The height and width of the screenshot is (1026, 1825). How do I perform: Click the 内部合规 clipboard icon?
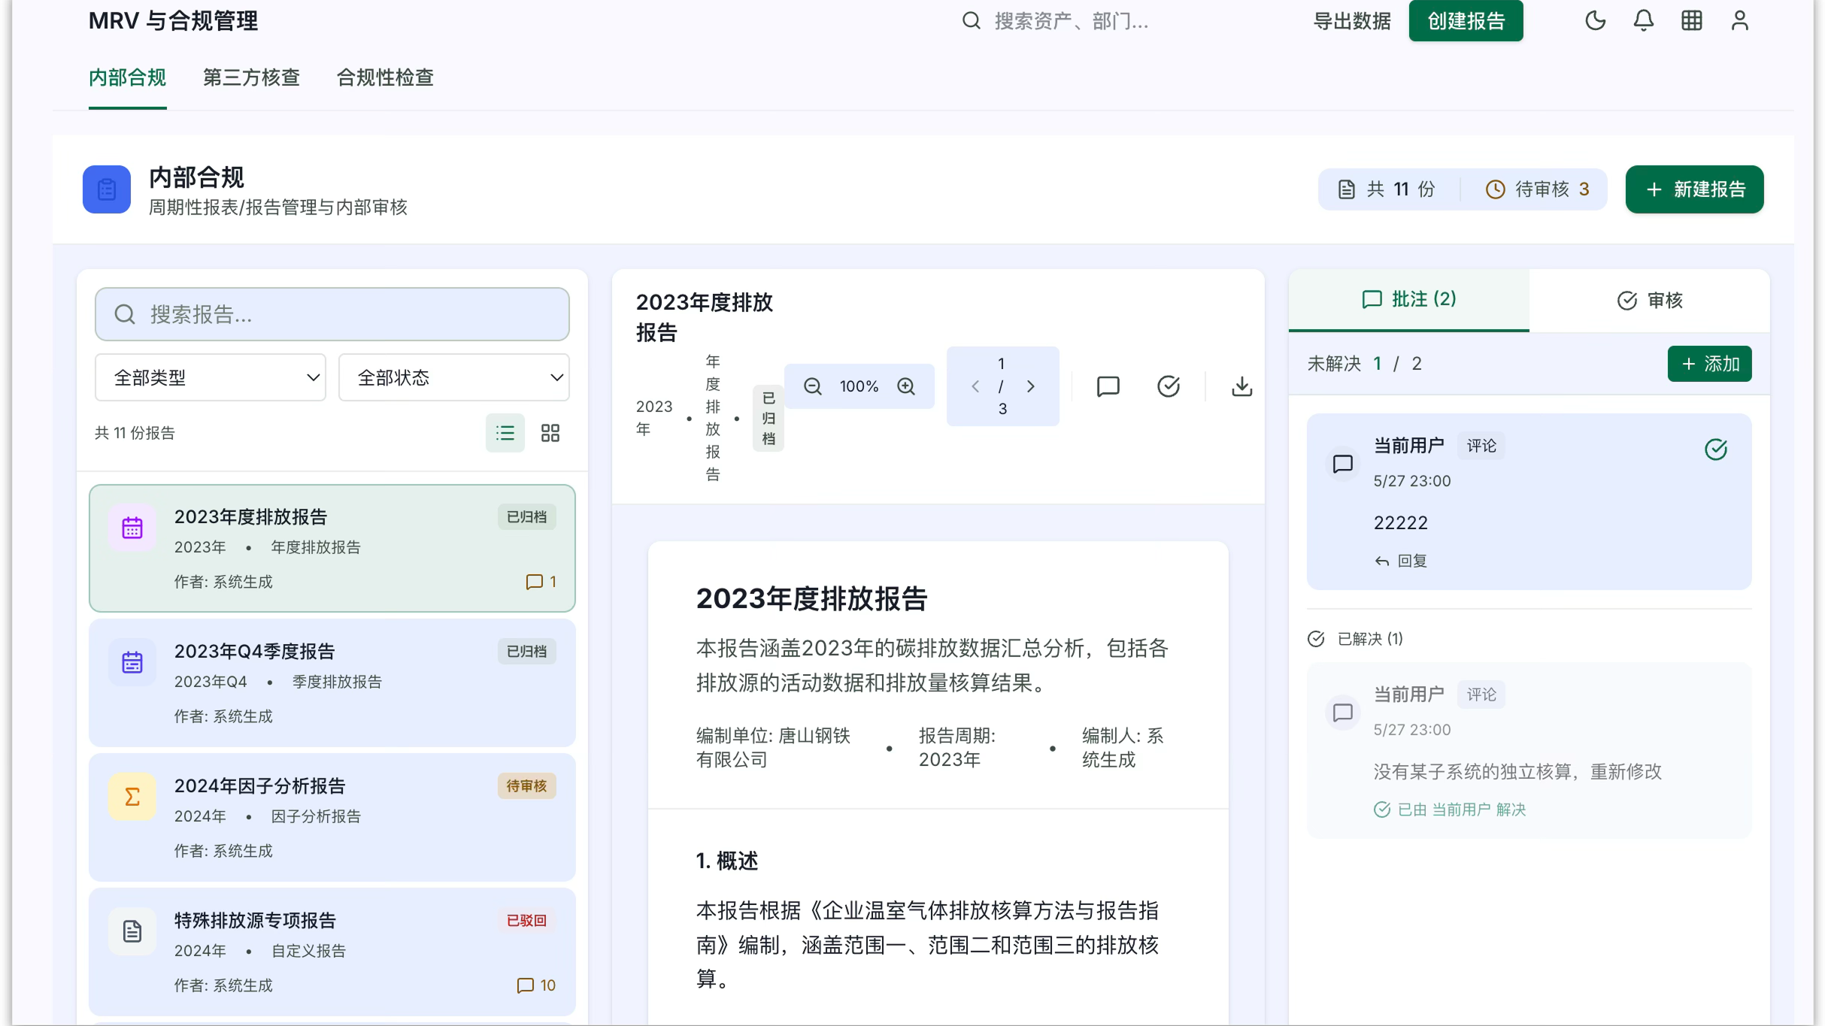tap(107, 189)
